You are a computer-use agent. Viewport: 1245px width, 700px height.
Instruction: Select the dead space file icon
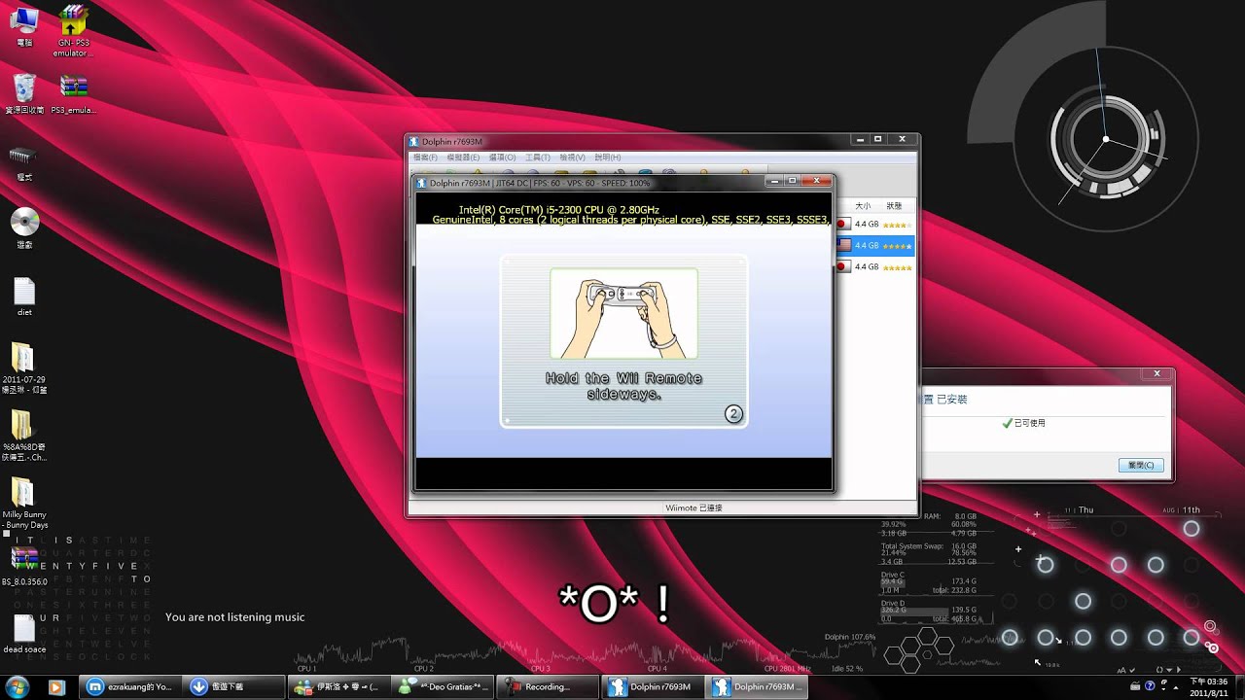24,634
